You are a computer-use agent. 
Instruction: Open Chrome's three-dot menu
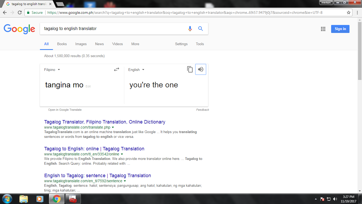357,12
